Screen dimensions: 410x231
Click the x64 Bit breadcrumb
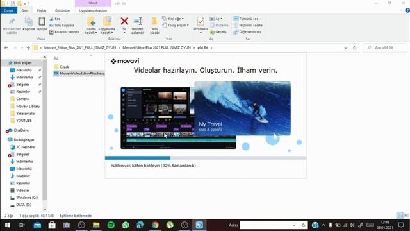pos(202,48)
